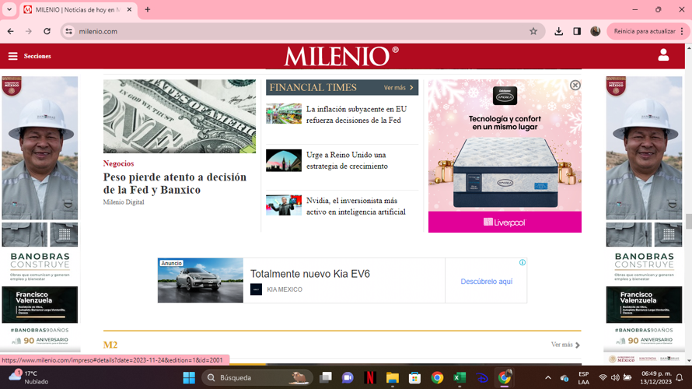Viewport: 692px width, 389px height.
Task: Open the London thumbnail image
Action: 284,160
